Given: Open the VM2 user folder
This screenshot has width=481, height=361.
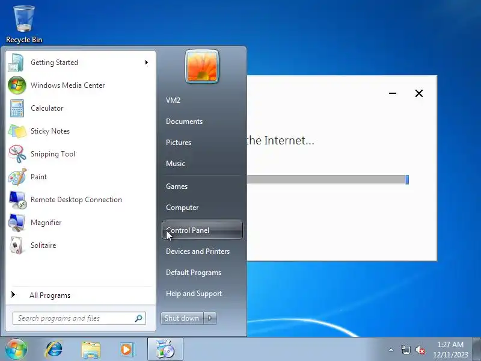Looking at the screenshot, I should [x=173, y=100].
